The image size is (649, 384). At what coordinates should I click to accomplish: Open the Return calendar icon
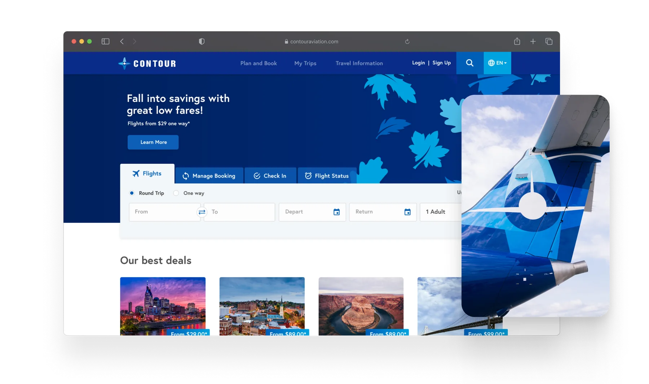[407, 212]
